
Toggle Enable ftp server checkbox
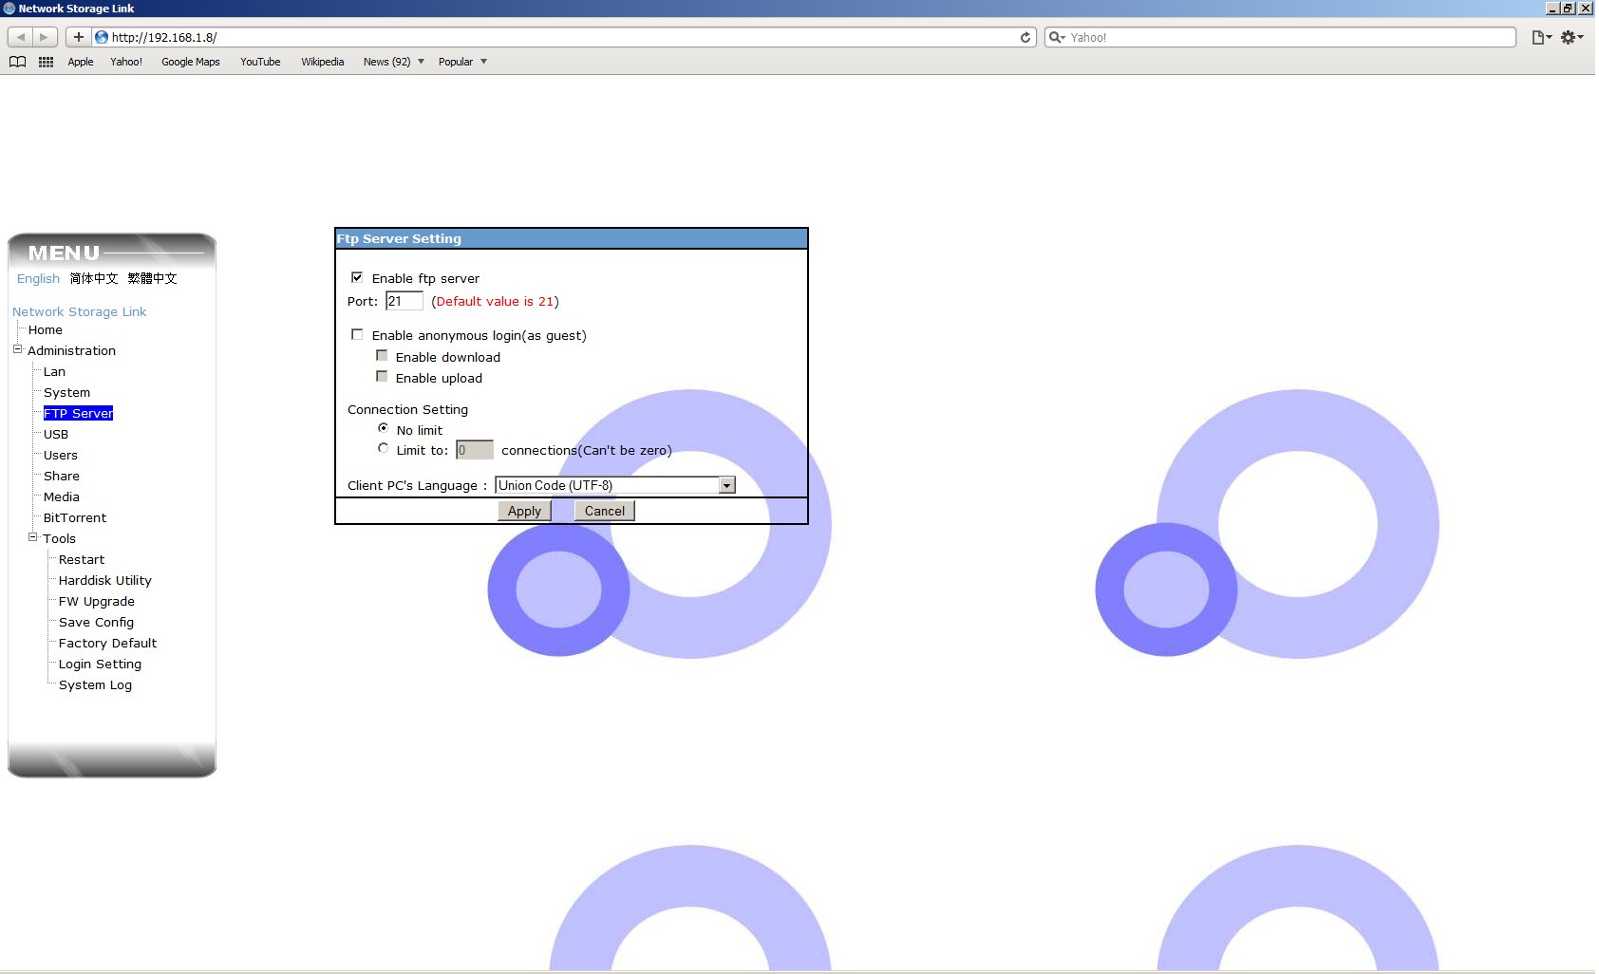point(357,277)
